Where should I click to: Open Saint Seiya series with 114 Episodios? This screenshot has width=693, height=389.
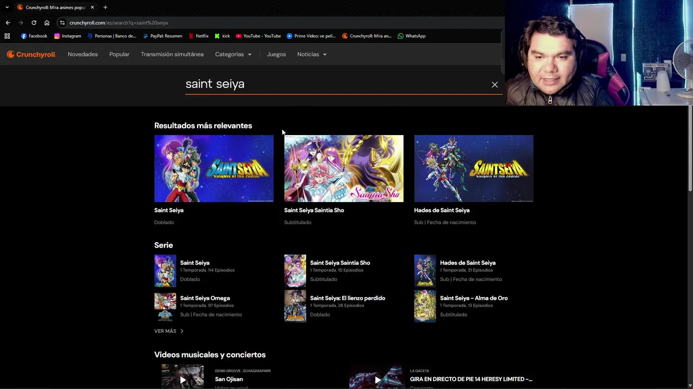[214, 271]
